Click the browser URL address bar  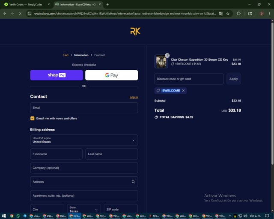[125, 13]
